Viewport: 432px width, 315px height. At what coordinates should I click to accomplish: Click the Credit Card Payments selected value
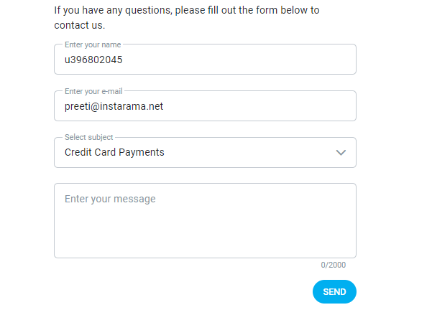coord(114,152)
